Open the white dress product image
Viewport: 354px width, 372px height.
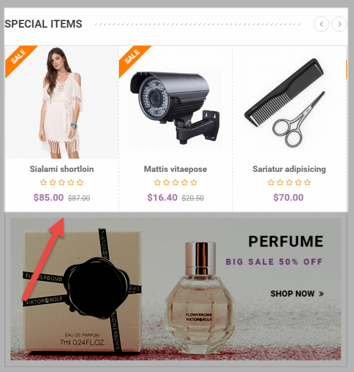point(62,102)
